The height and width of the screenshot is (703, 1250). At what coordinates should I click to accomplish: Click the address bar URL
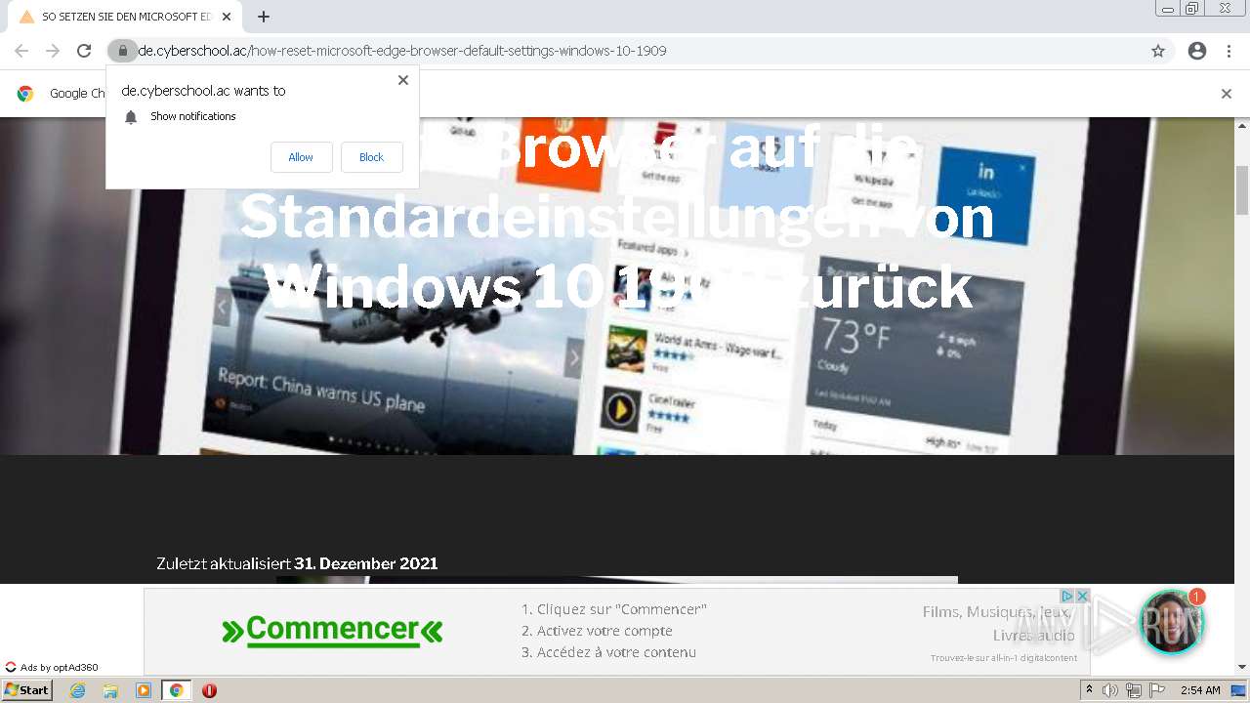402,51
